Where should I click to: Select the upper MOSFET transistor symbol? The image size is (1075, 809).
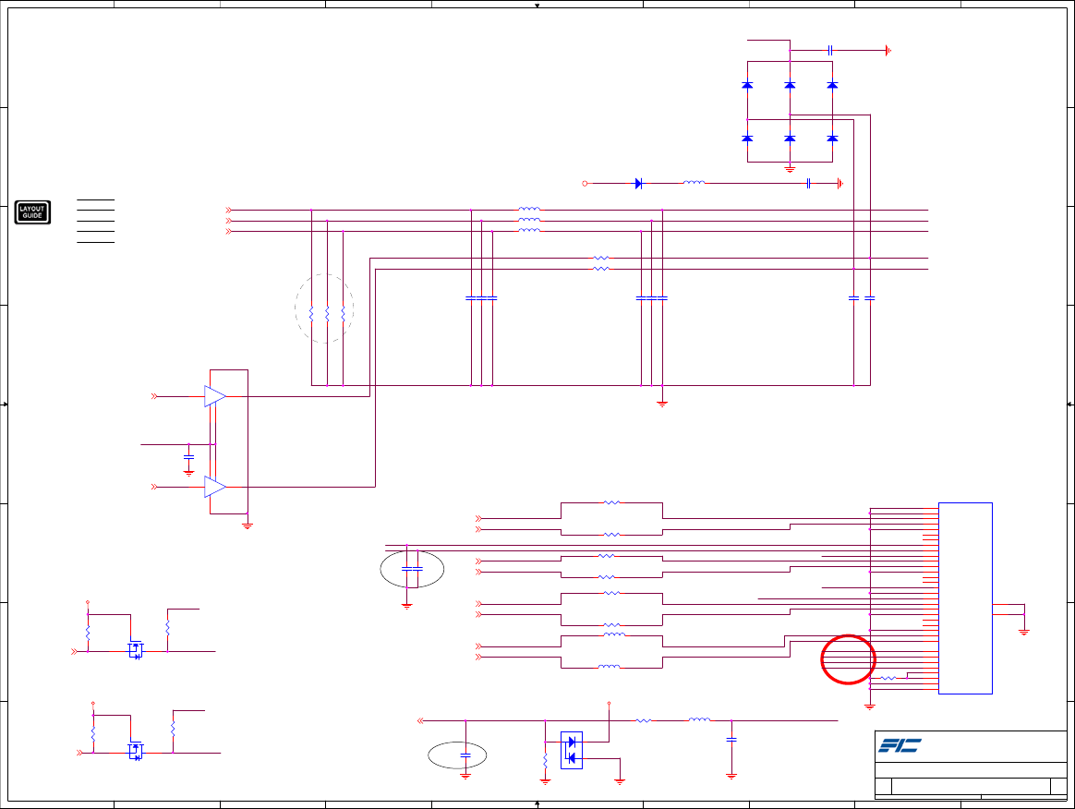pyautogui.click(x=136, y=649)
